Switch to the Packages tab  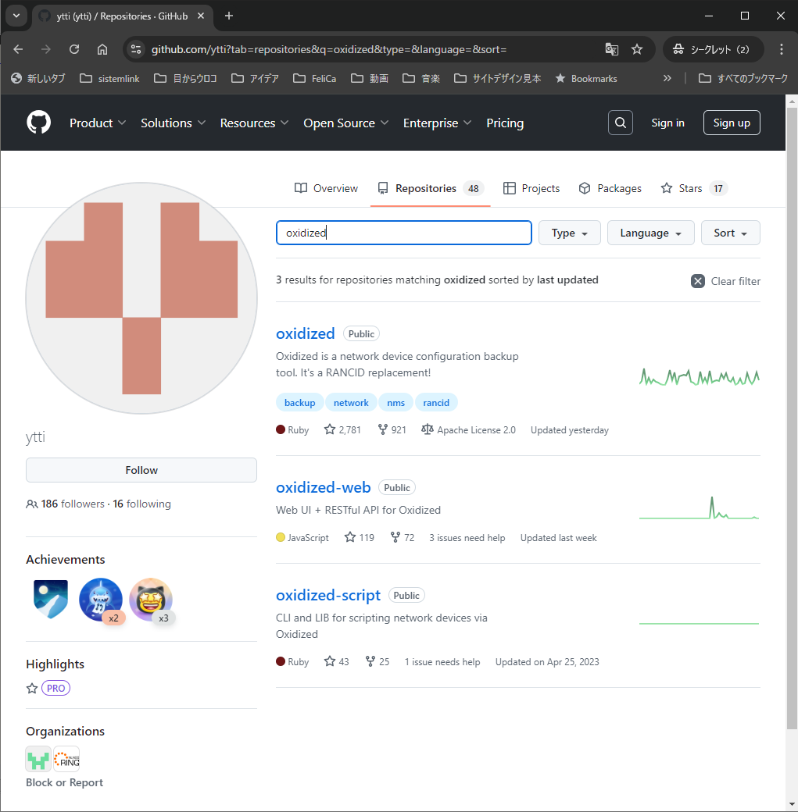tap(610, 188)
